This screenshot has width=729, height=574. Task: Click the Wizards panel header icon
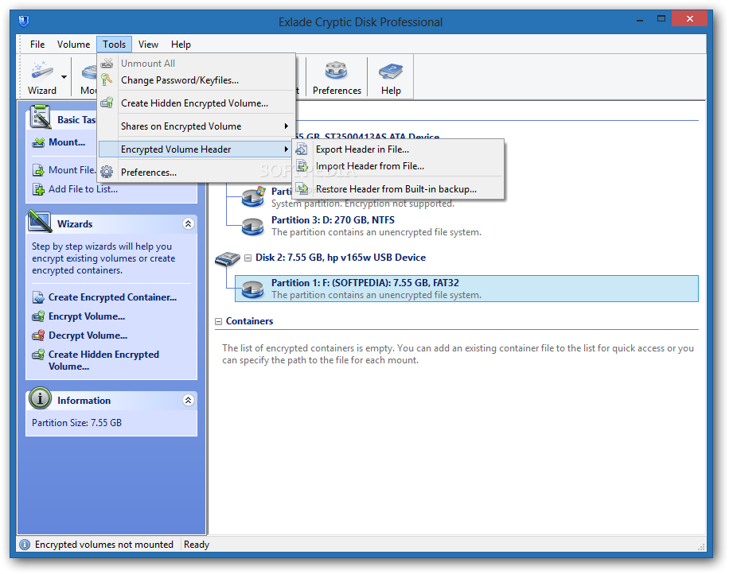pyautogui.click(x=40, y=221)
